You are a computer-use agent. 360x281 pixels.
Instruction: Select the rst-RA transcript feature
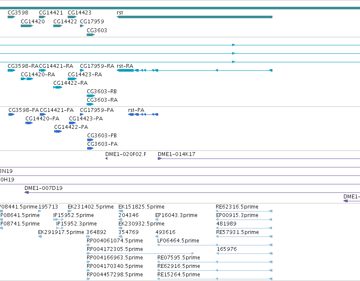(x=195, y=70)
